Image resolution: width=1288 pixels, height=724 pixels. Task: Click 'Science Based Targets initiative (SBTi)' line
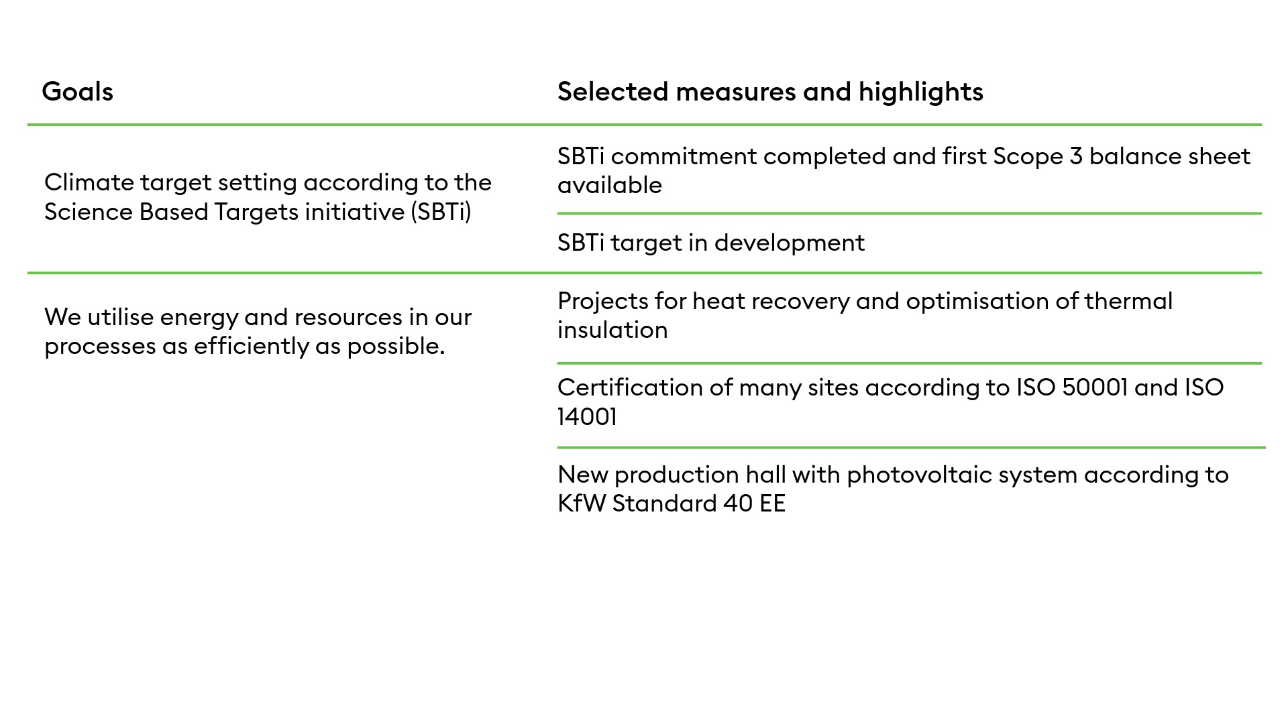[x=258, y=212]
